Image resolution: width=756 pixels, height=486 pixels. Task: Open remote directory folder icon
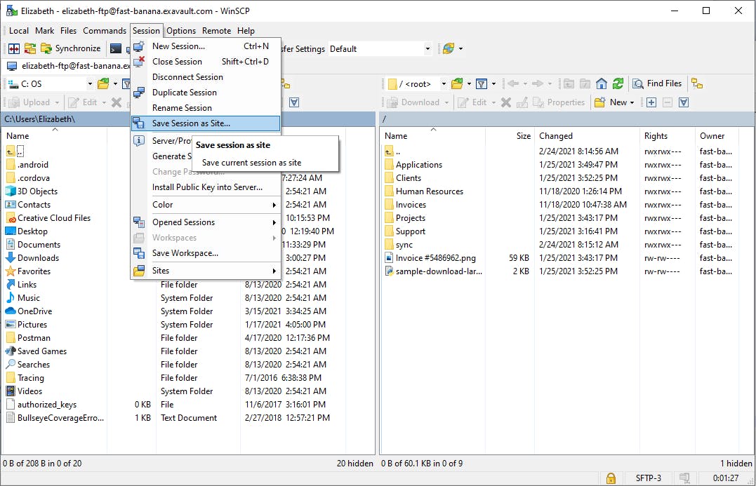coord(456,84)
